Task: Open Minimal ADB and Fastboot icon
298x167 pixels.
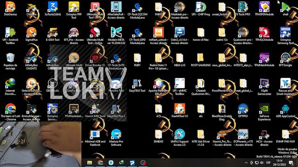Action: tap(95, 134)
